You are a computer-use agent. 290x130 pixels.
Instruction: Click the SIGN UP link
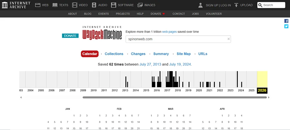click(212, 5)
